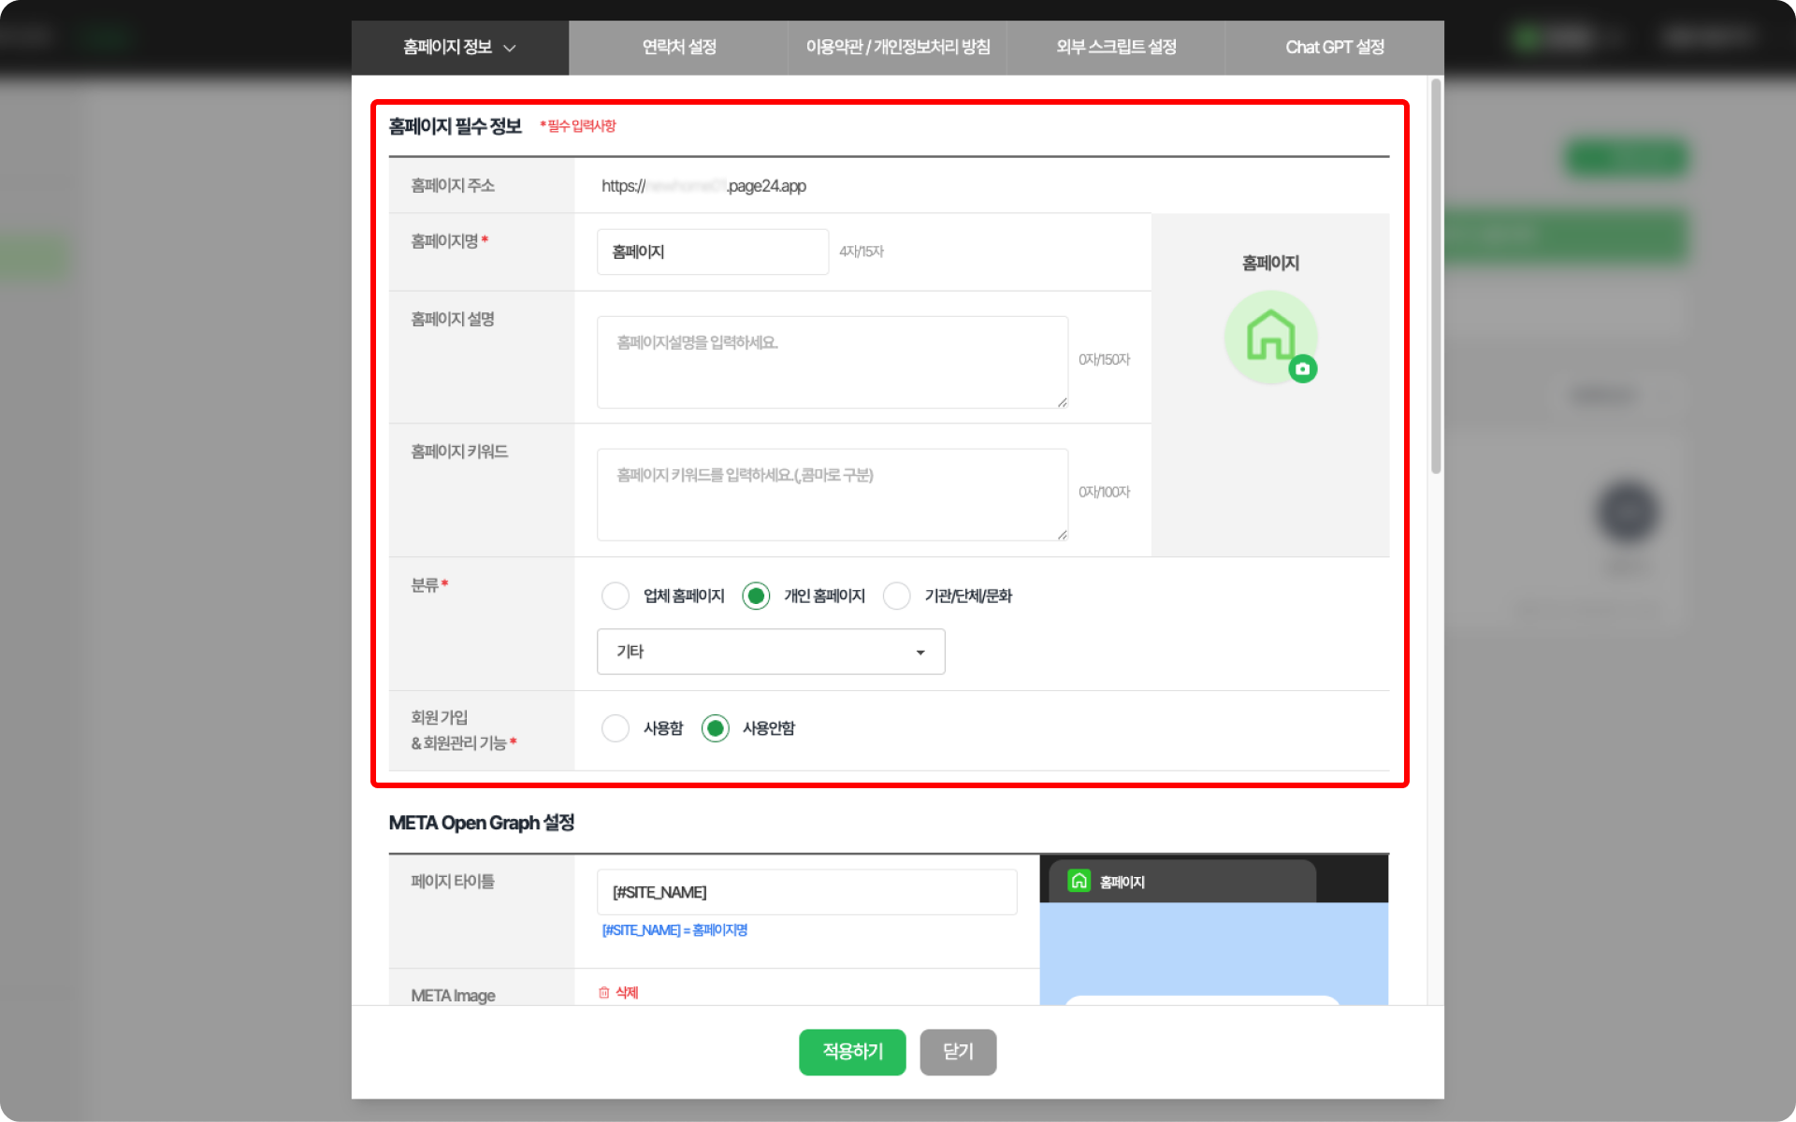Select 개인 홈페이지 radio option
1796x1122 pixels.
coord(756,596)
